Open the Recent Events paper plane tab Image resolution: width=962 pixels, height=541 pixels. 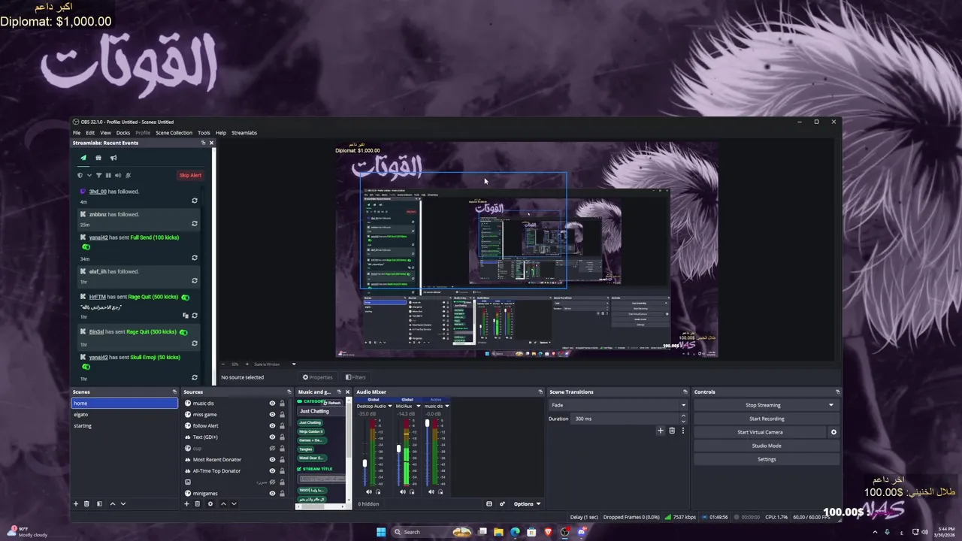pos(83,158)
